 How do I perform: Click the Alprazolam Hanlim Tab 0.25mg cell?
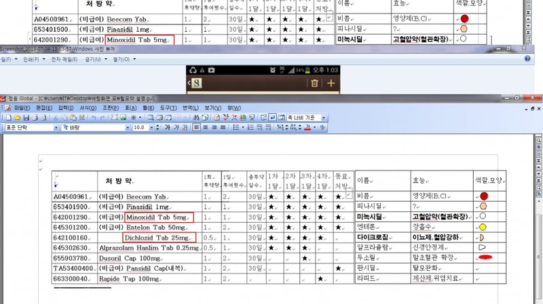click(x=150, y=248)
